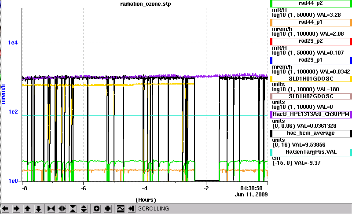This screenshot has height=214, width=352.
Task: Click the VAL=2.08 readout under rad44_p1
Action: click(x=332, y=34)
